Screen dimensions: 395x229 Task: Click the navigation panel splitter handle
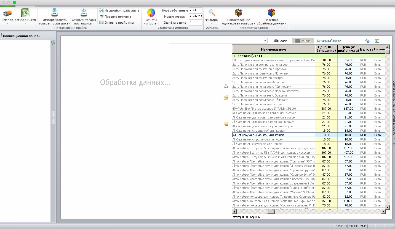[x=53, y=118]
